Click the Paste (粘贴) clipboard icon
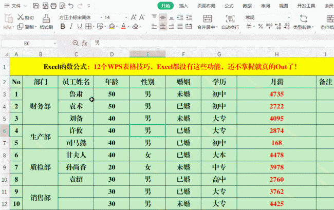Screen dimensions: 334x210 click(x=9, y=18)
